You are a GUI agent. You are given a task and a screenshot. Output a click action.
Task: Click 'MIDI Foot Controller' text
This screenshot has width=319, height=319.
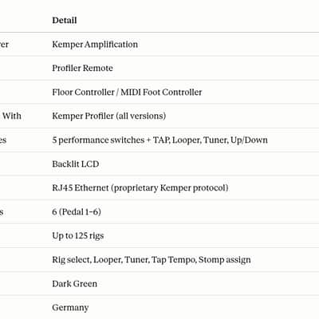161,93
